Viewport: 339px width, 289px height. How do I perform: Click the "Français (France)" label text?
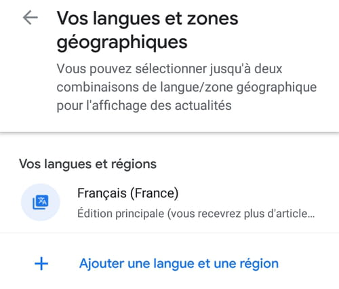(x=128, y=193)
